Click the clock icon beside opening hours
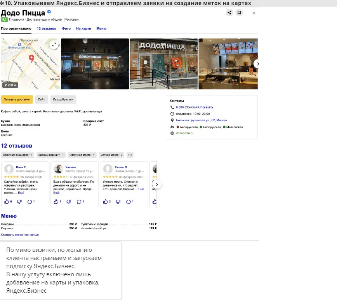This screenshot has height=300, width=337. tap(172, 114)
